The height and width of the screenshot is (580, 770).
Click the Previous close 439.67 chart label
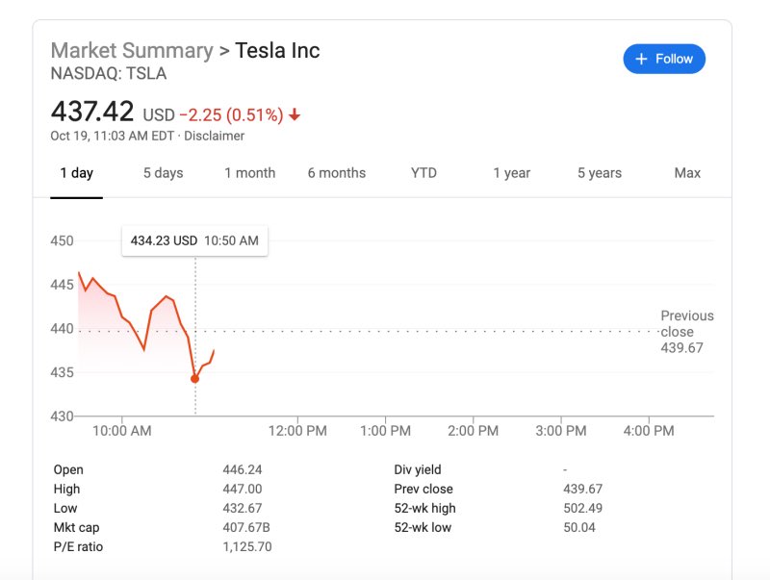point(686,331)
